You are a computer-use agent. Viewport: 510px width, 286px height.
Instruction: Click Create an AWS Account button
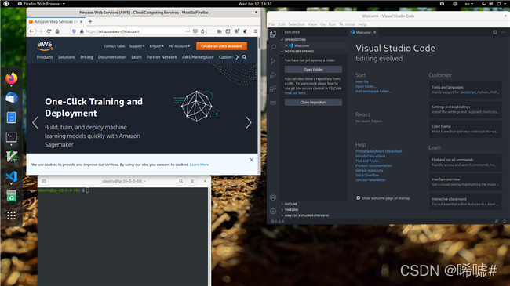pyautogui.click(x=221, y=46)
